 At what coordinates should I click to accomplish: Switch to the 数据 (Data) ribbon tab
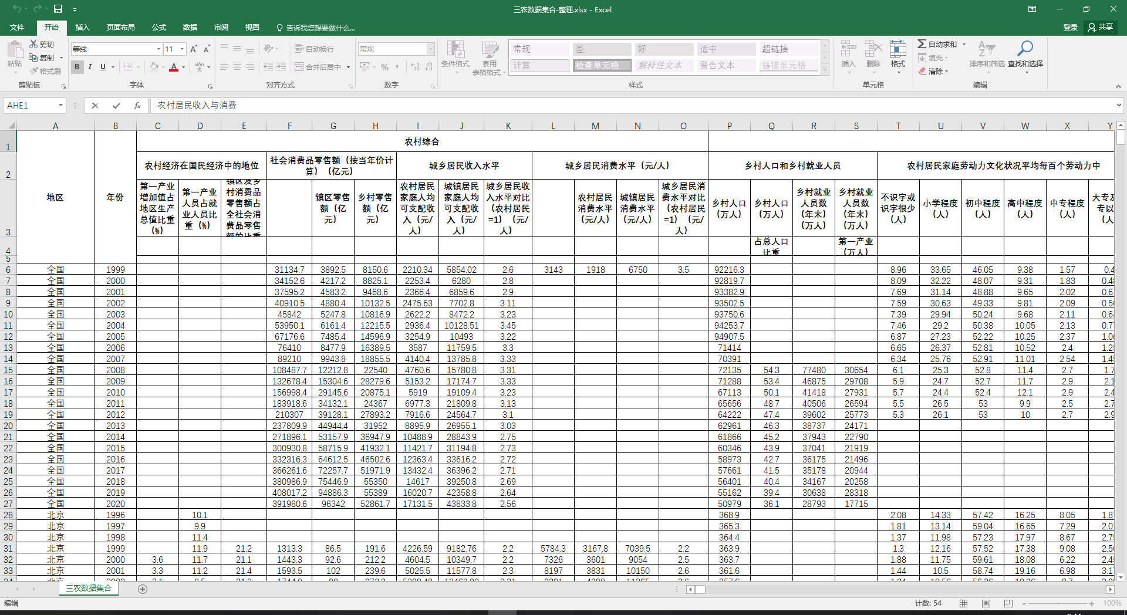tap(190, 28)
